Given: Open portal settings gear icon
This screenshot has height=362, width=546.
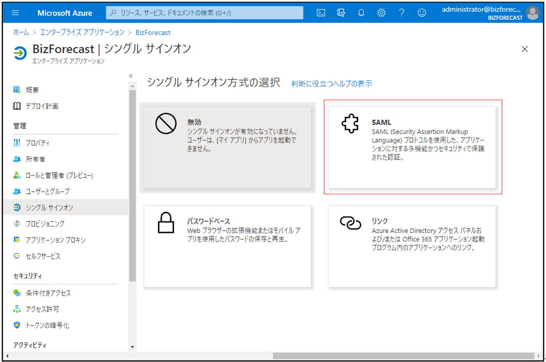Looking at the screenshot, I should click(381, 13).
